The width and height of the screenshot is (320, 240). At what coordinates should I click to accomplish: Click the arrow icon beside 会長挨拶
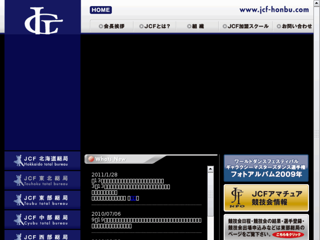(101, 26)
